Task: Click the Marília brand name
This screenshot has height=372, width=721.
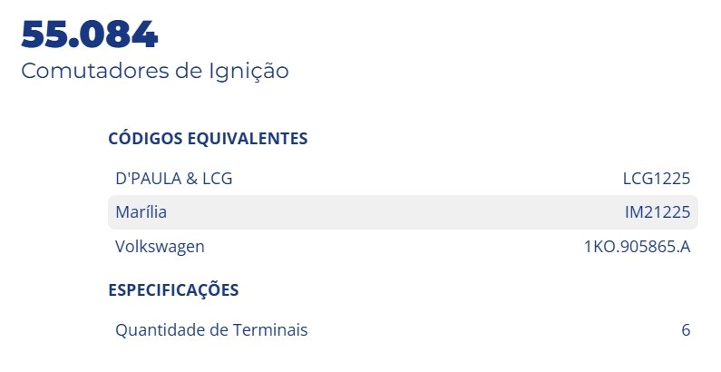Action: 141,212
